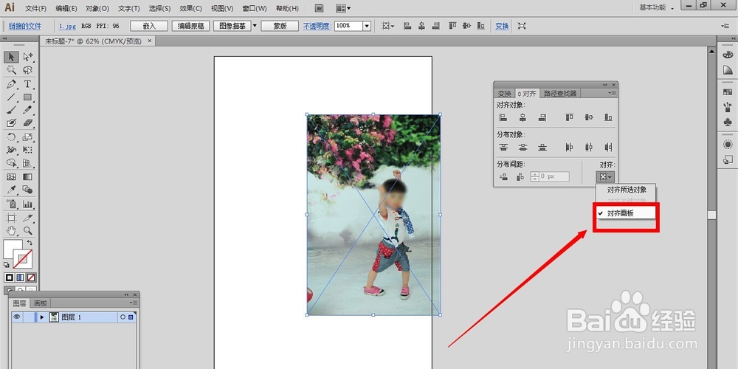The width and height of the screenshot is (738, 369).
Task: Open control bar align-to dropdown
Action: (388, 26)
